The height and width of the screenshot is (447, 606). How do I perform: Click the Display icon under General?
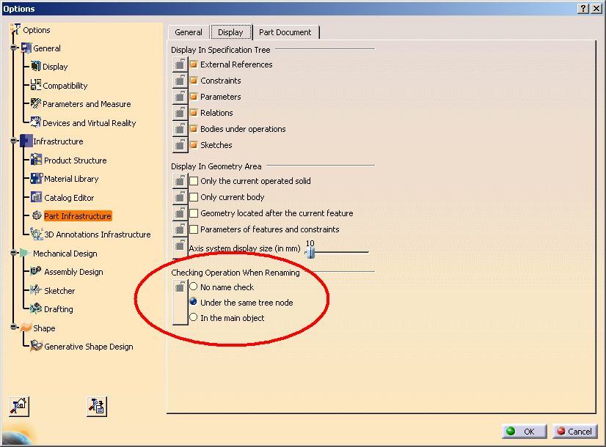tap(35, 67)
